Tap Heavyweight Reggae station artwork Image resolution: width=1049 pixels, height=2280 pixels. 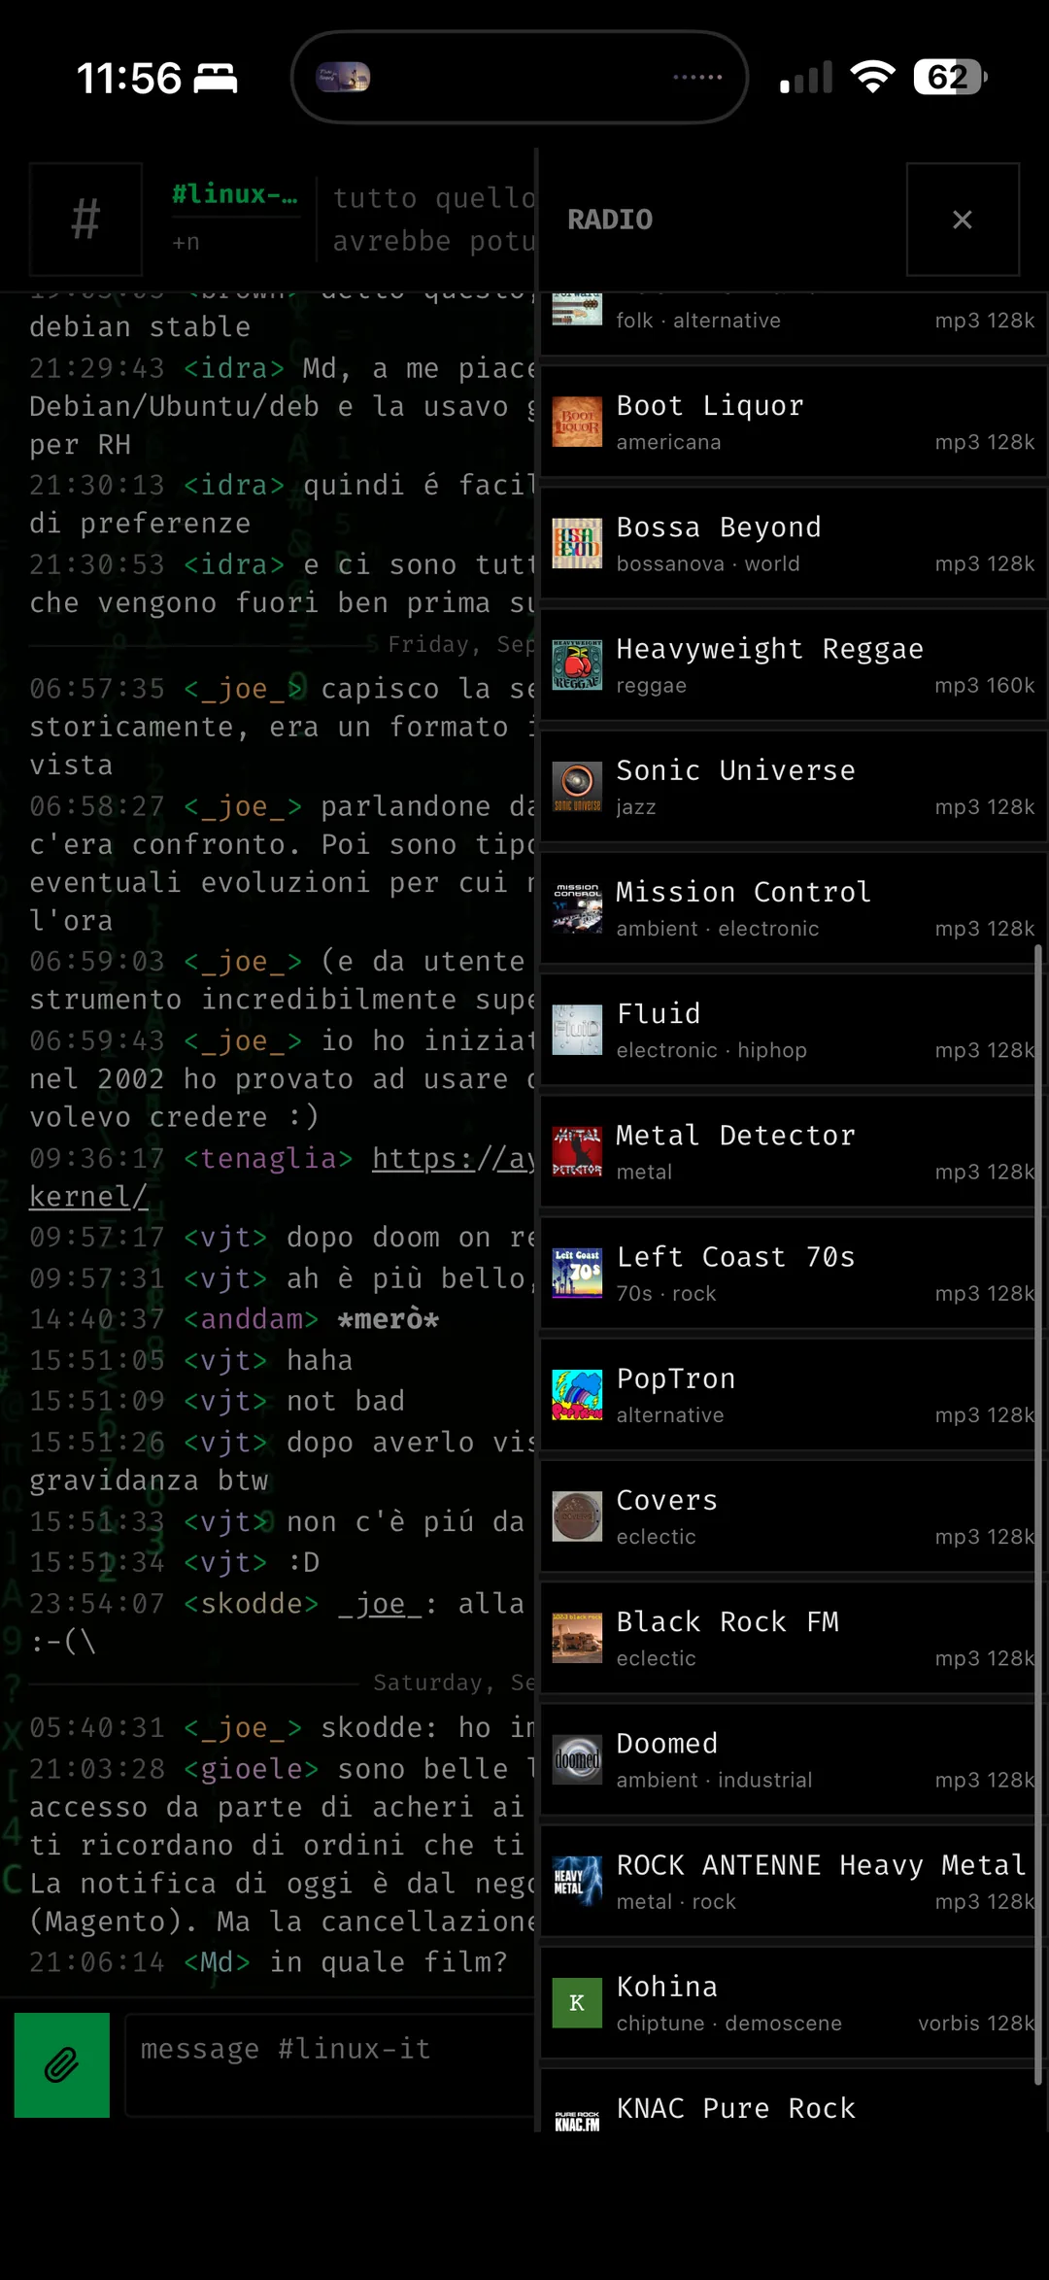[x=577, y=664]
